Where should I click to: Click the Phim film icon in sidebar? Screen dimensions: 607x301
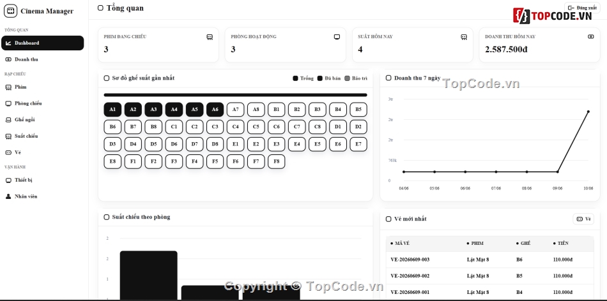(x=8, y=87)
